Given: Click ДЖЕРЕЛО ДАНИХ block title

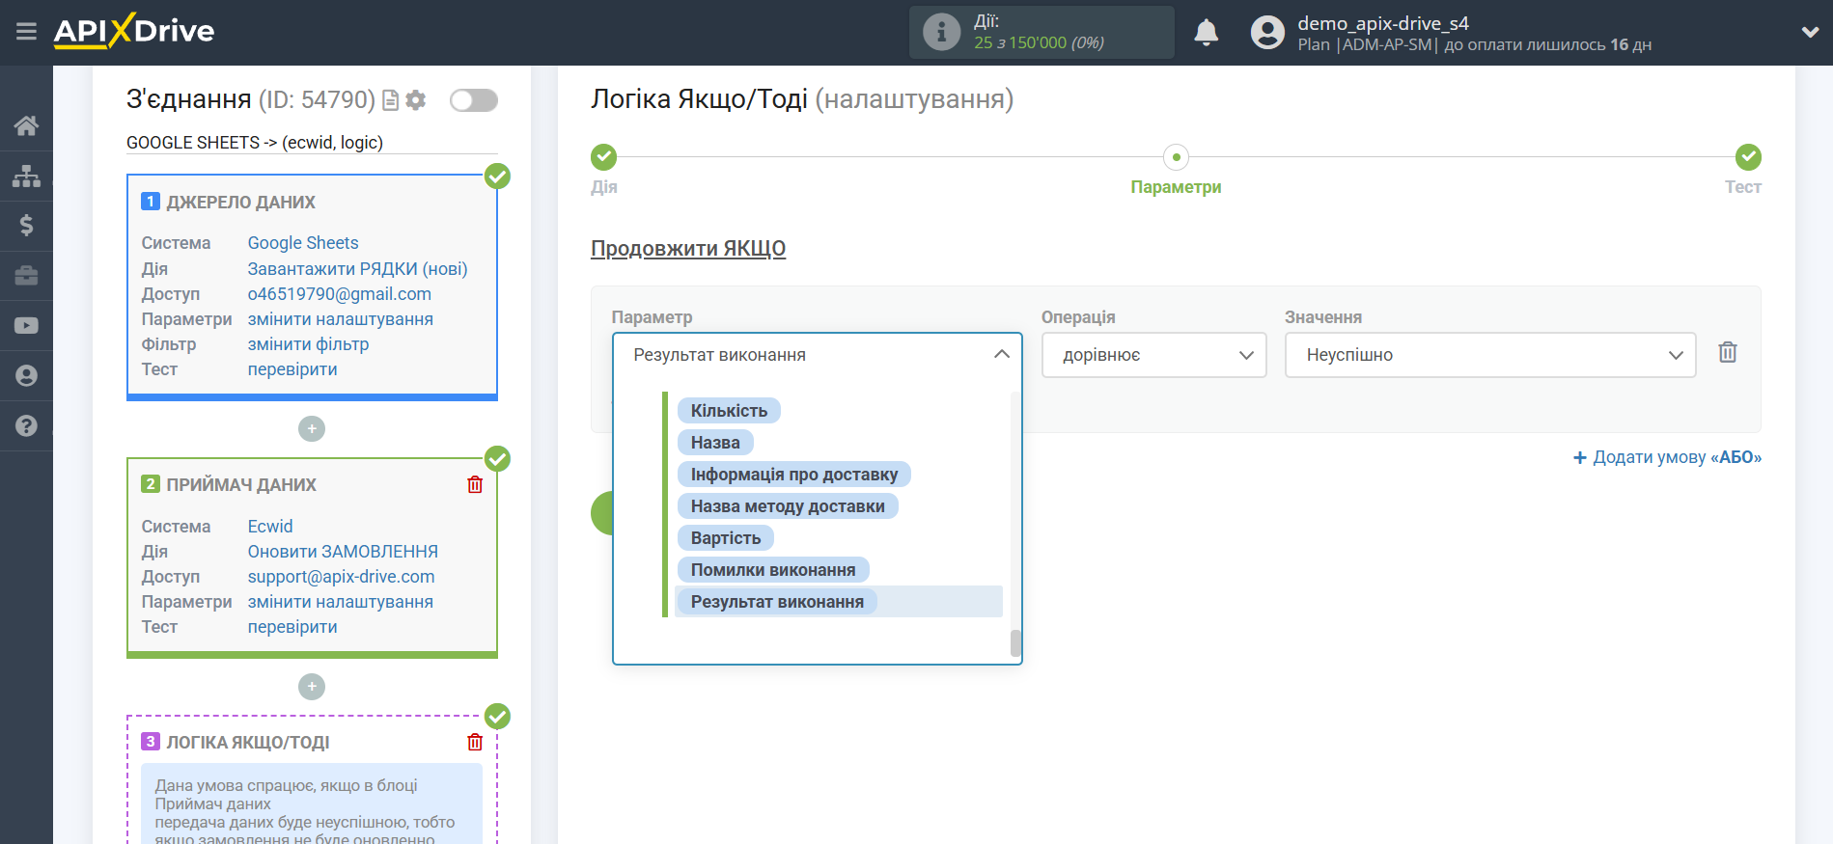Looking at the screenshot, I should coord(241,203).
